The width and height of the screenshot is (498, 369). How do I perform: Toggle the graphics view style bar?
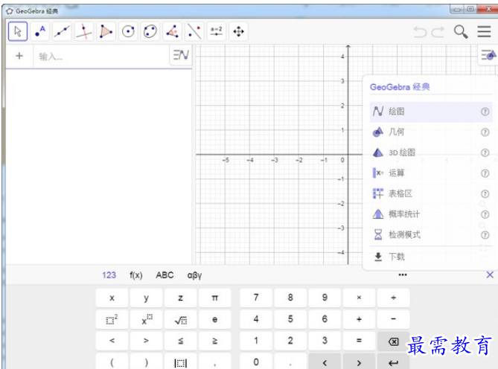coord(488,55)
